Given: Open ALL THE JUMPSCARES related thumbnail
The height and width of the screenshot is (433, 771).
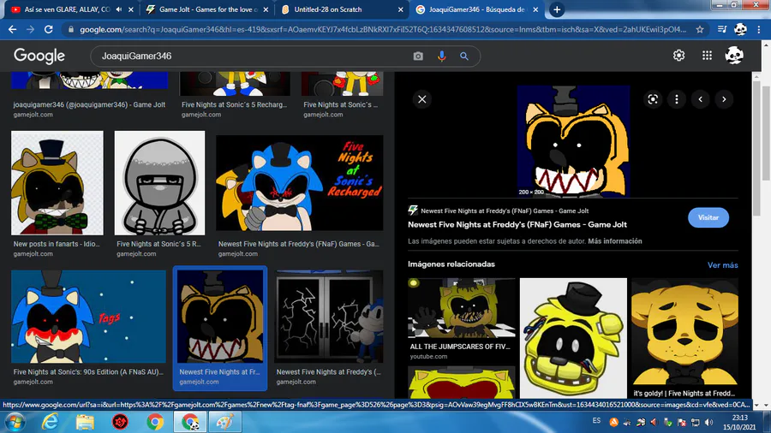Looking at the screenshot, I should (x=461, y=308).
